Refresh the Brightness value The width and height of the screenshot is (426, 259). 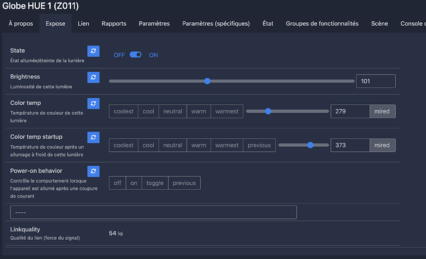point(93,77)
